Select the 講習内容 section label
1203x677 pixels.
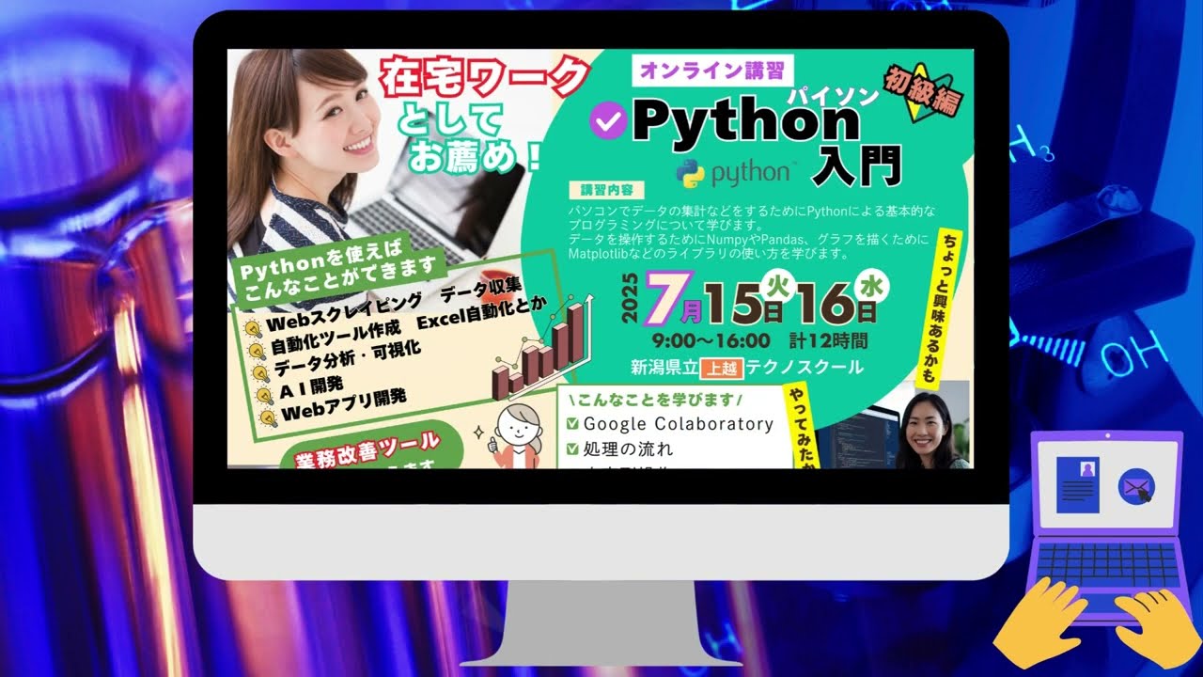point(606,191)
